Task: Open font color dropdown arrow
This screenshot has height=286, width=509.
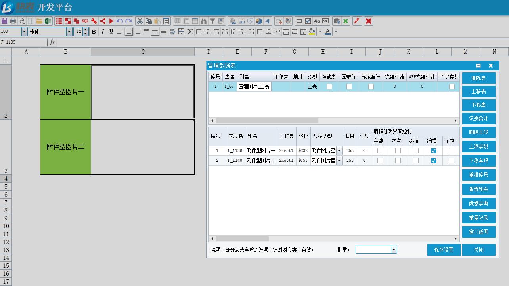Action: 336,32
